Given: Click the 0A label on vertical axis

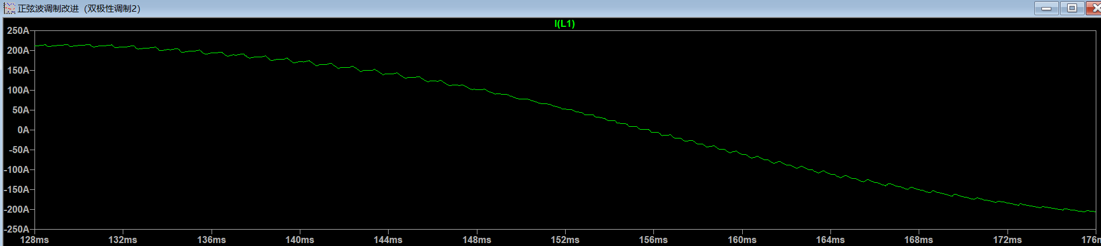Looking at the screenshot, I should click(x=23, y=130).
